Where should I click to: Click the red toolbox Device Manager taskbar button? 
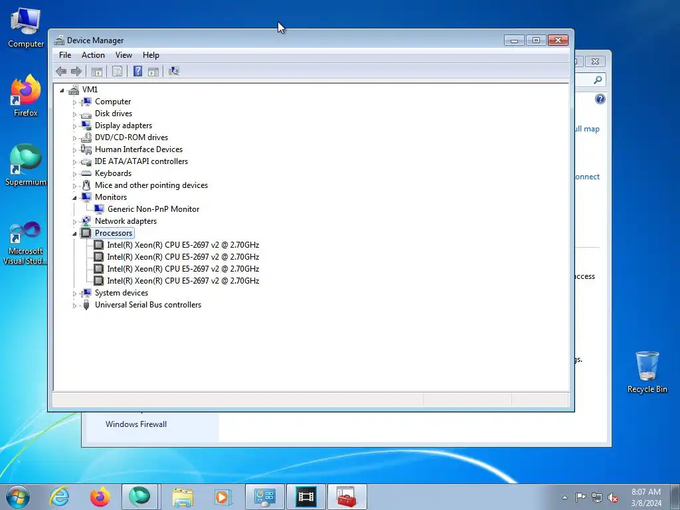[x=347, y=497]
